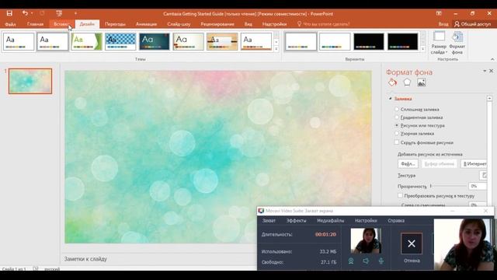Expand the Variants gallery more arrow
This screenshot has height=280, width=497.
coord(422,48)
